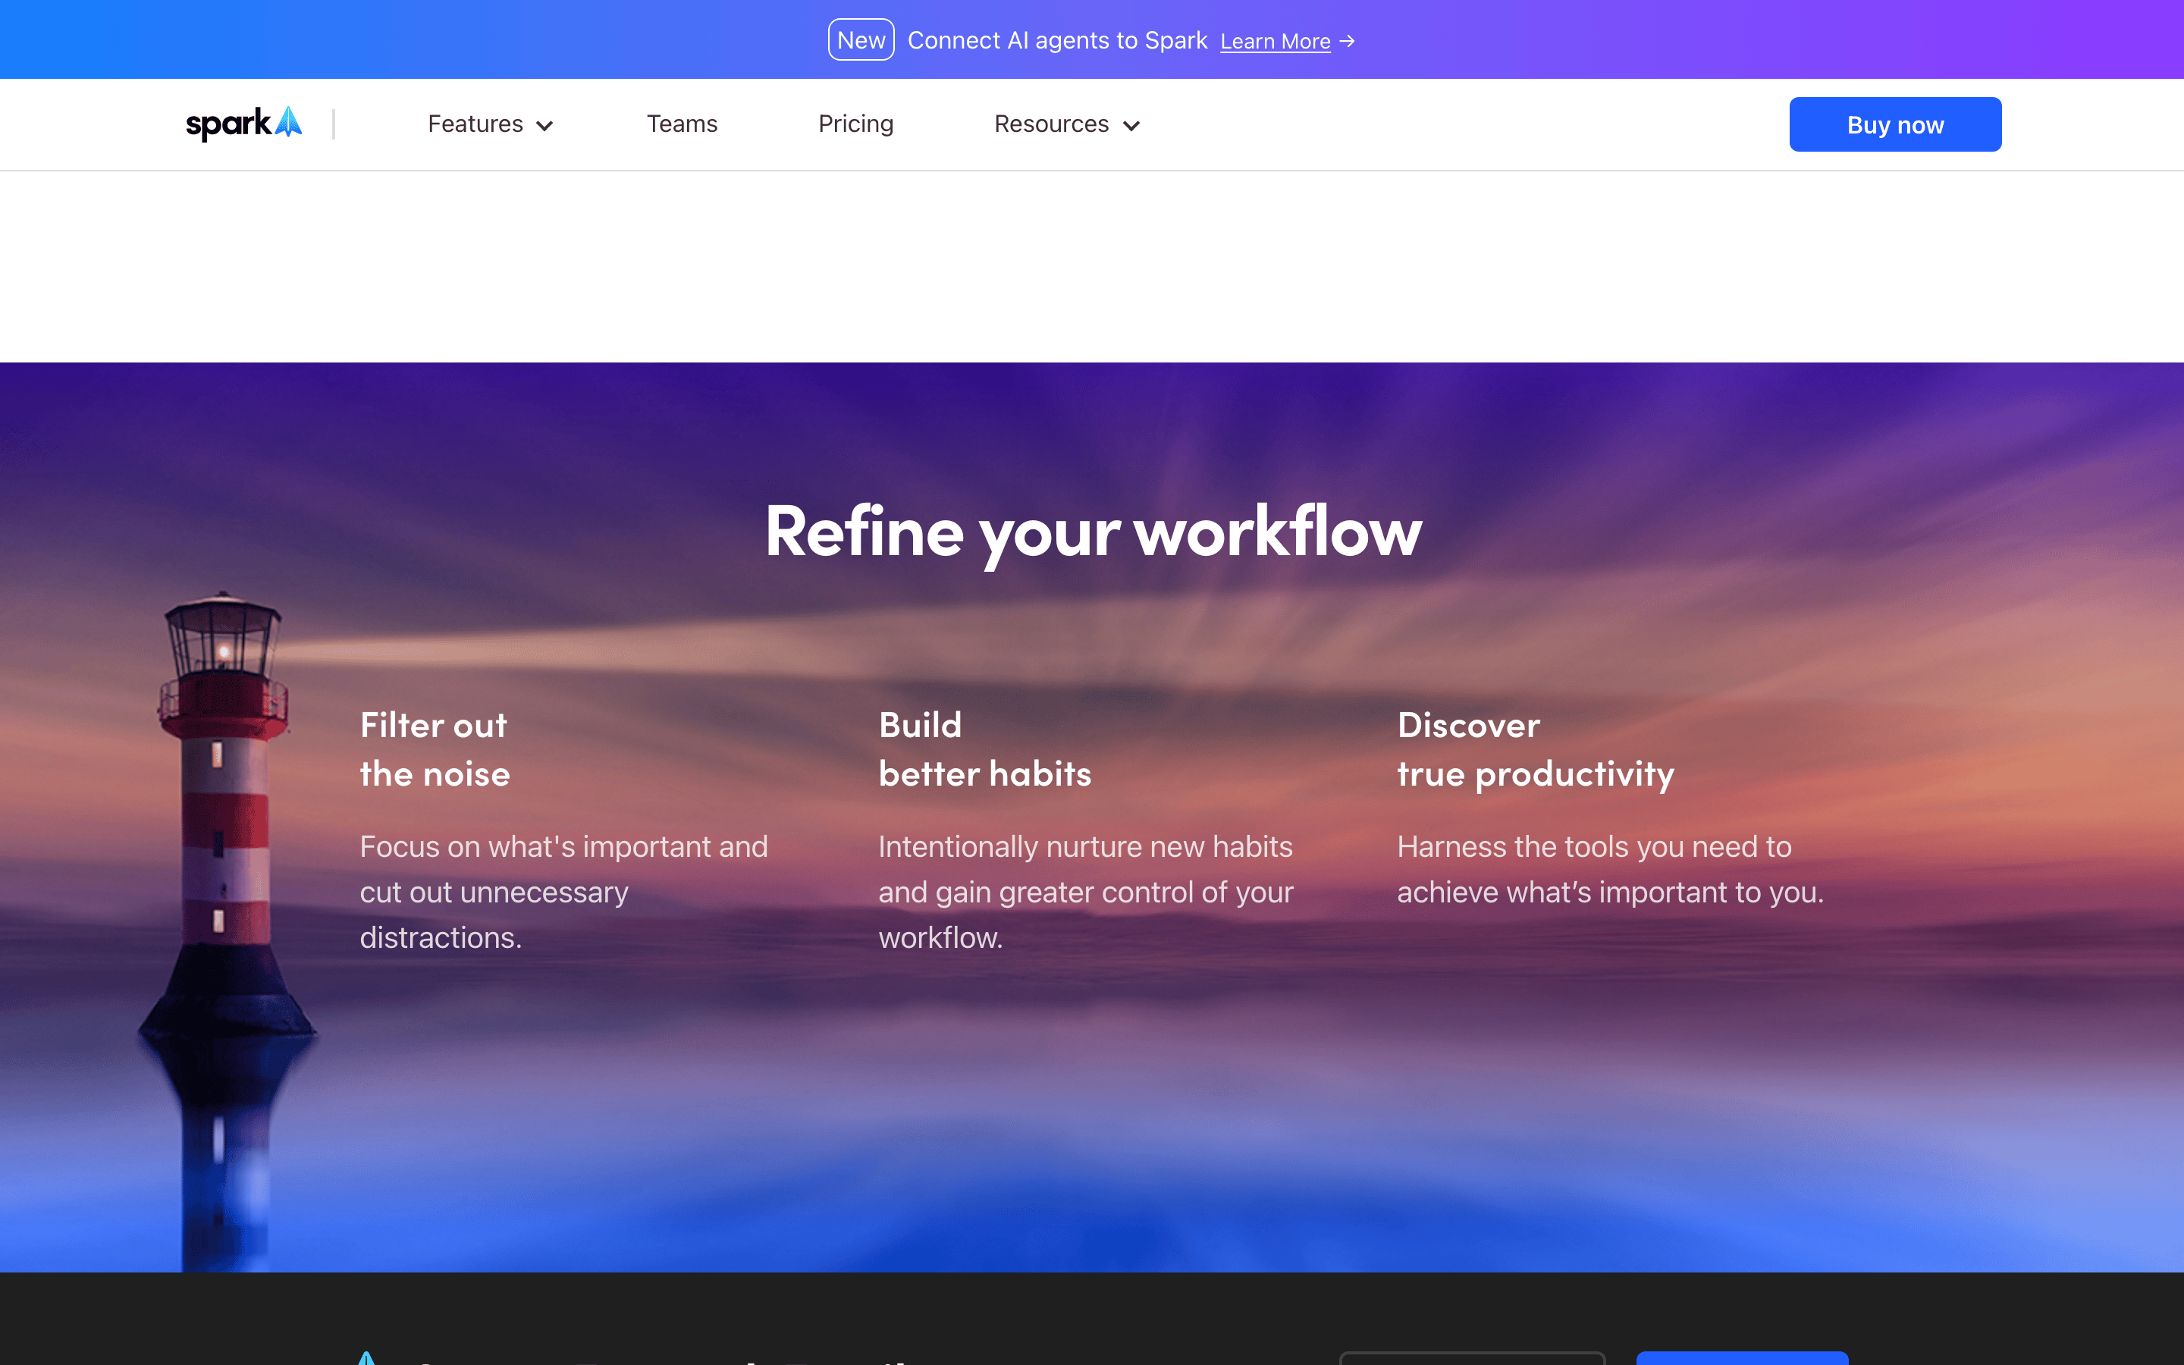The height and width of the screenshot is (1365, 2184).
Task: Open the Features menu item
Action: [475, 124]
